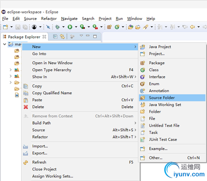Click the Open Type toolbar icon

pyautogui.click(x=131, y=27)
